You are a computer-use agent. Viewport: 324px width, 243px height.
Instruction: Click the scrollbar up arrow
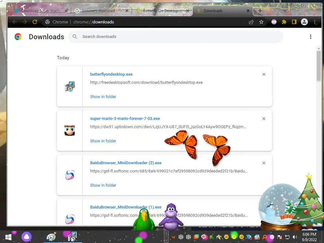319,48
